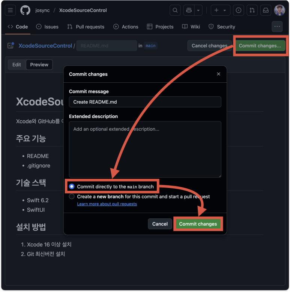
Task: Open the Actions tab
Action: [x=126, y=27]
